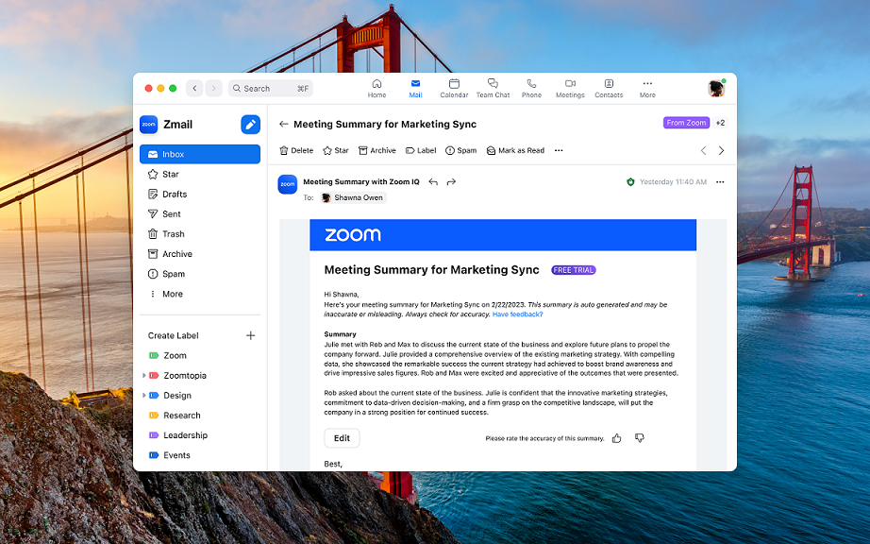Open the Drafts folder
This screenshot has width=870, height=544.
click(x=174, y=195)
